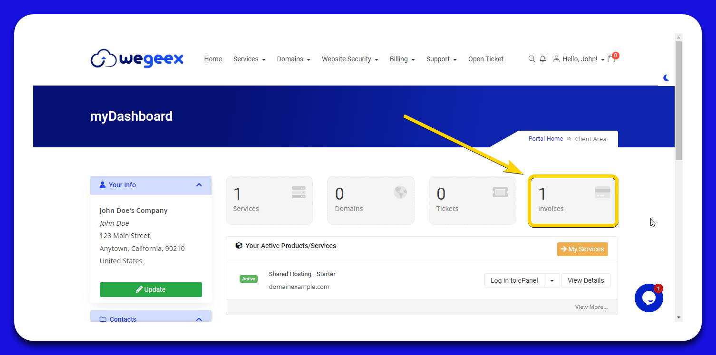The image size is (716, 355).
Task: Click the wegeex cloud logo
Action: (137, 59)
